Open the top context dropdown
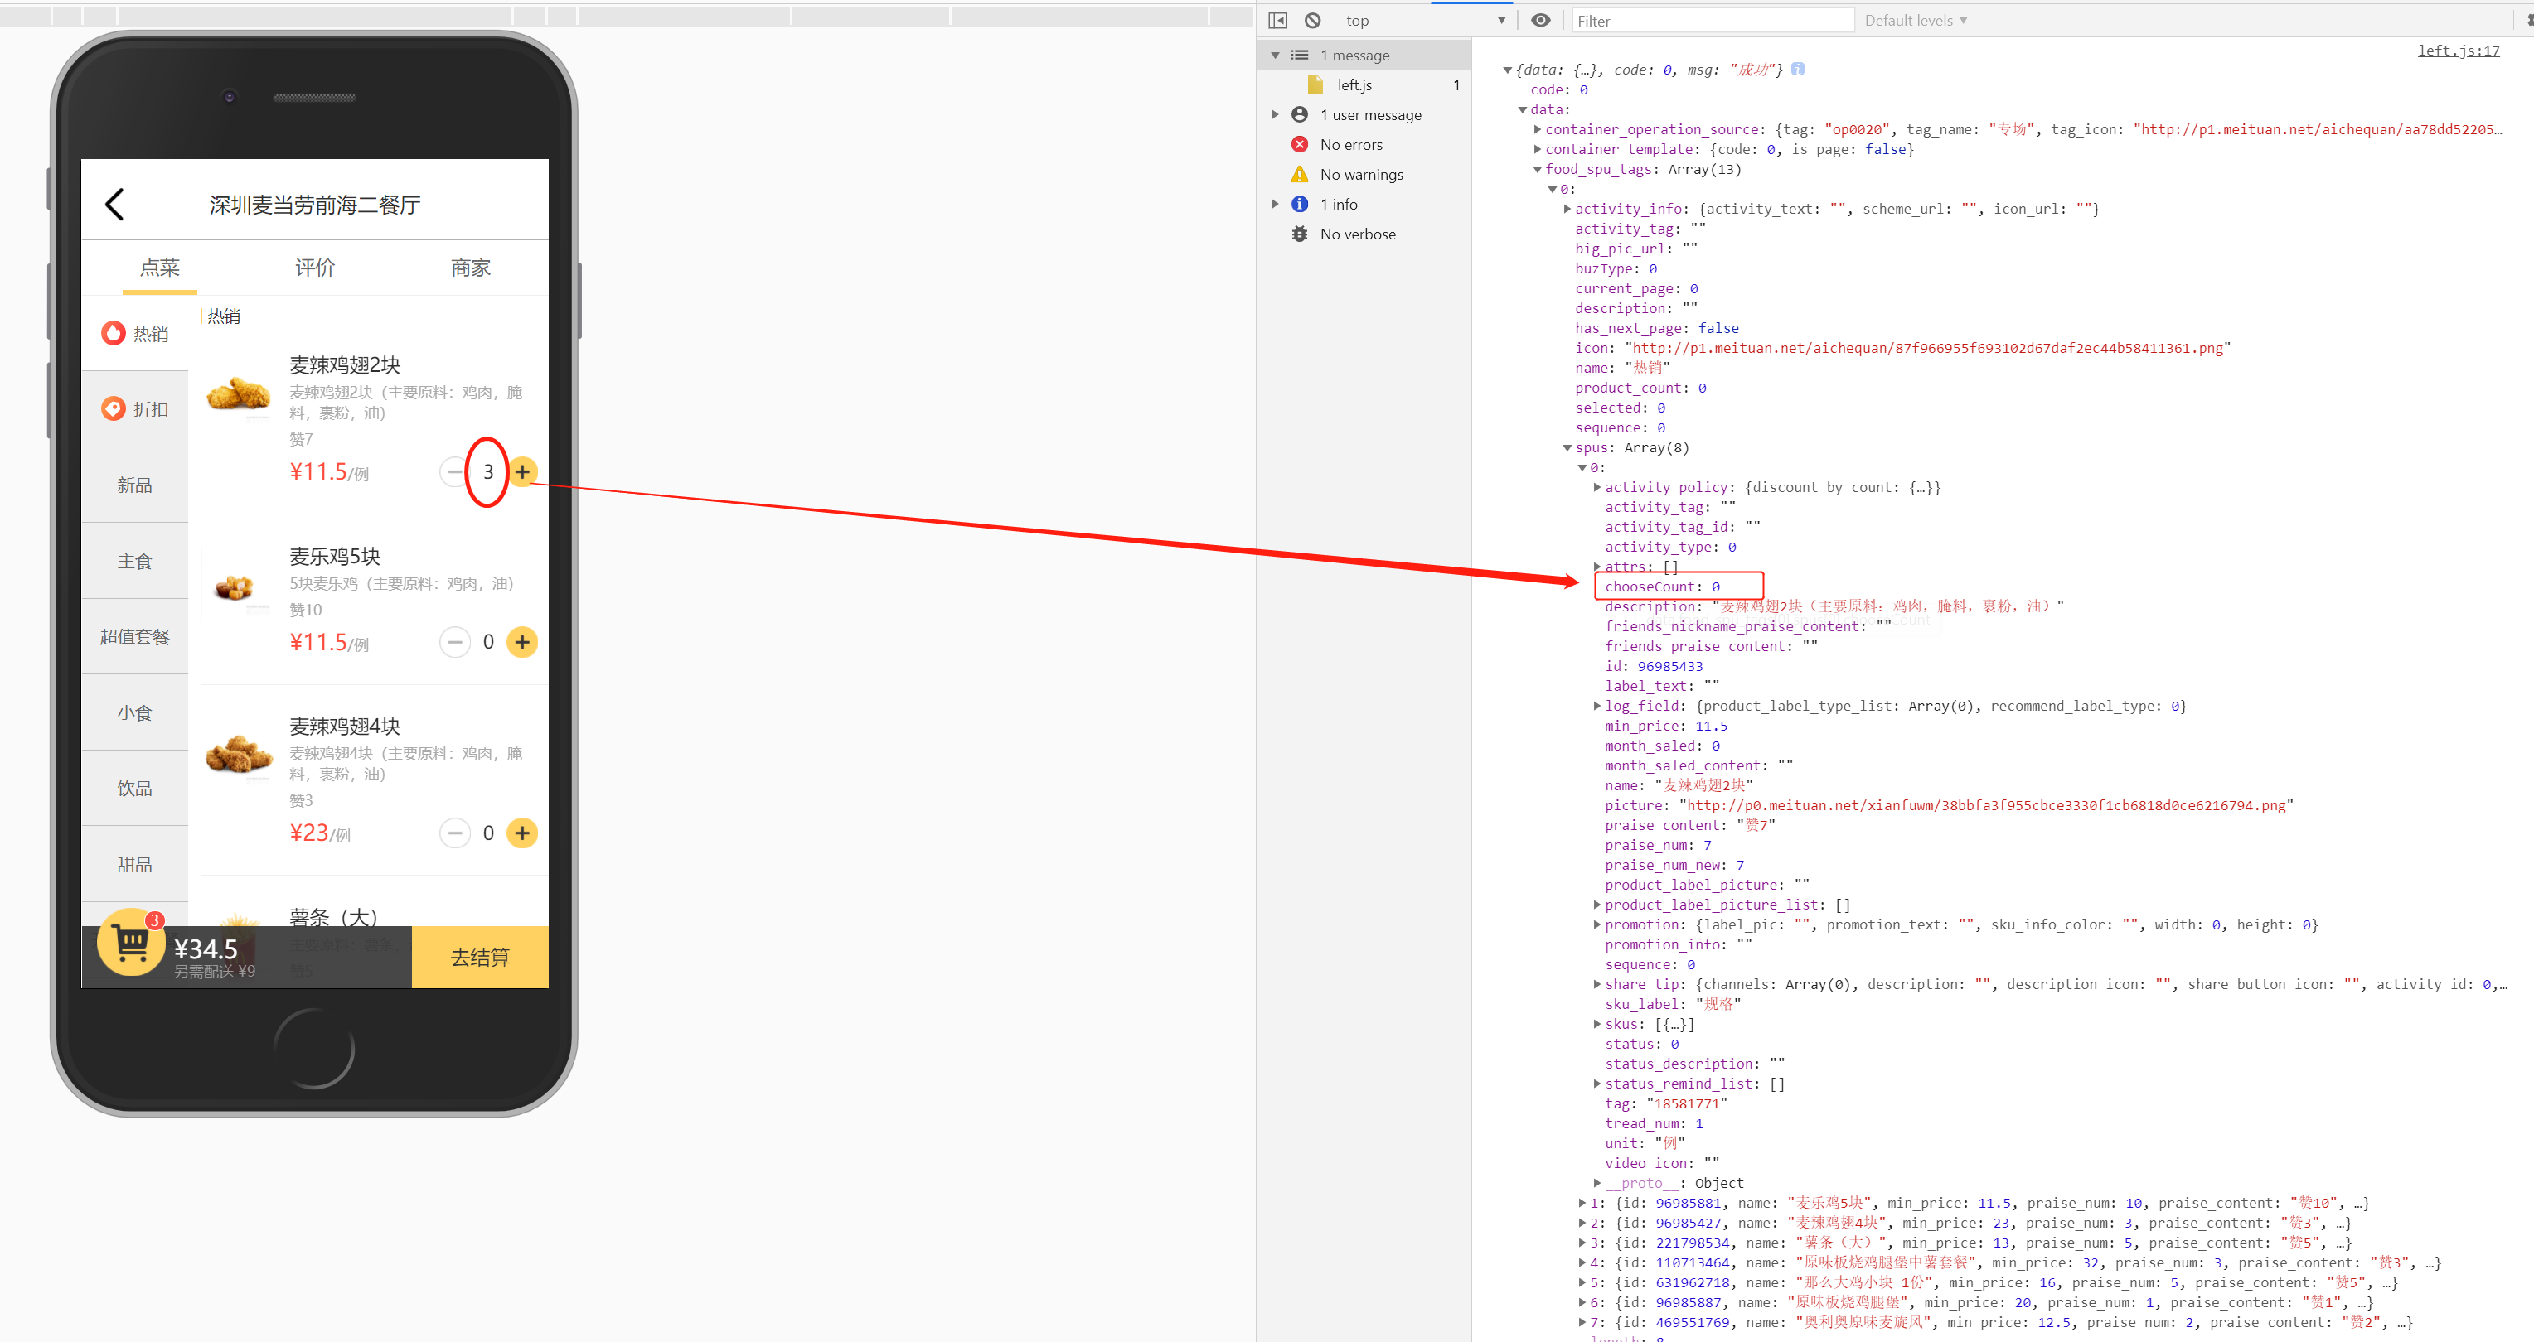2534x1342 pixels. 1424,21
